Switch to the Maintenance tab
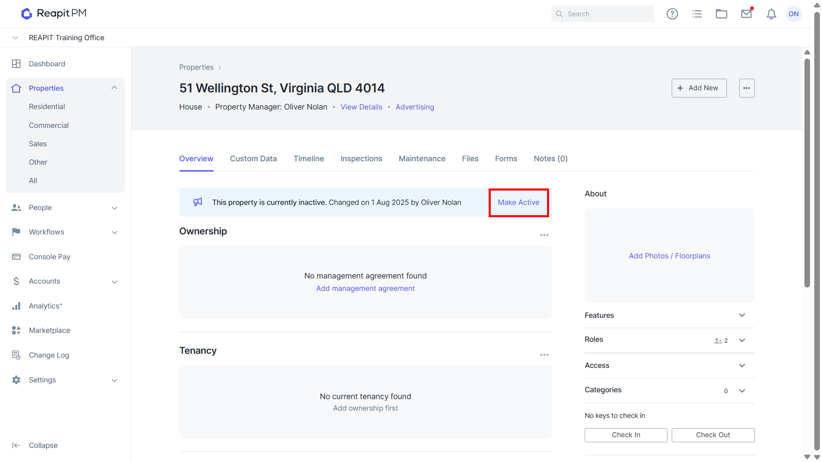The height and width of the screenshot is (462, 822). [422, 159]
